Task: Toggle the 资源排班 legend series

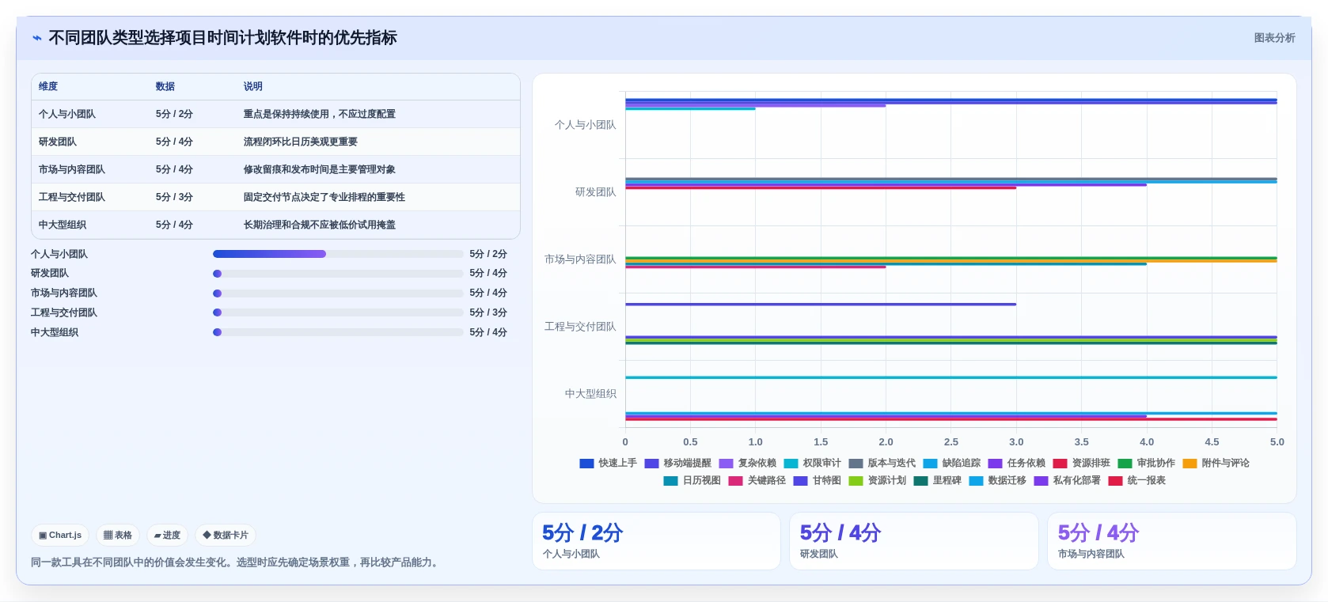Action: coord(1081,464)
